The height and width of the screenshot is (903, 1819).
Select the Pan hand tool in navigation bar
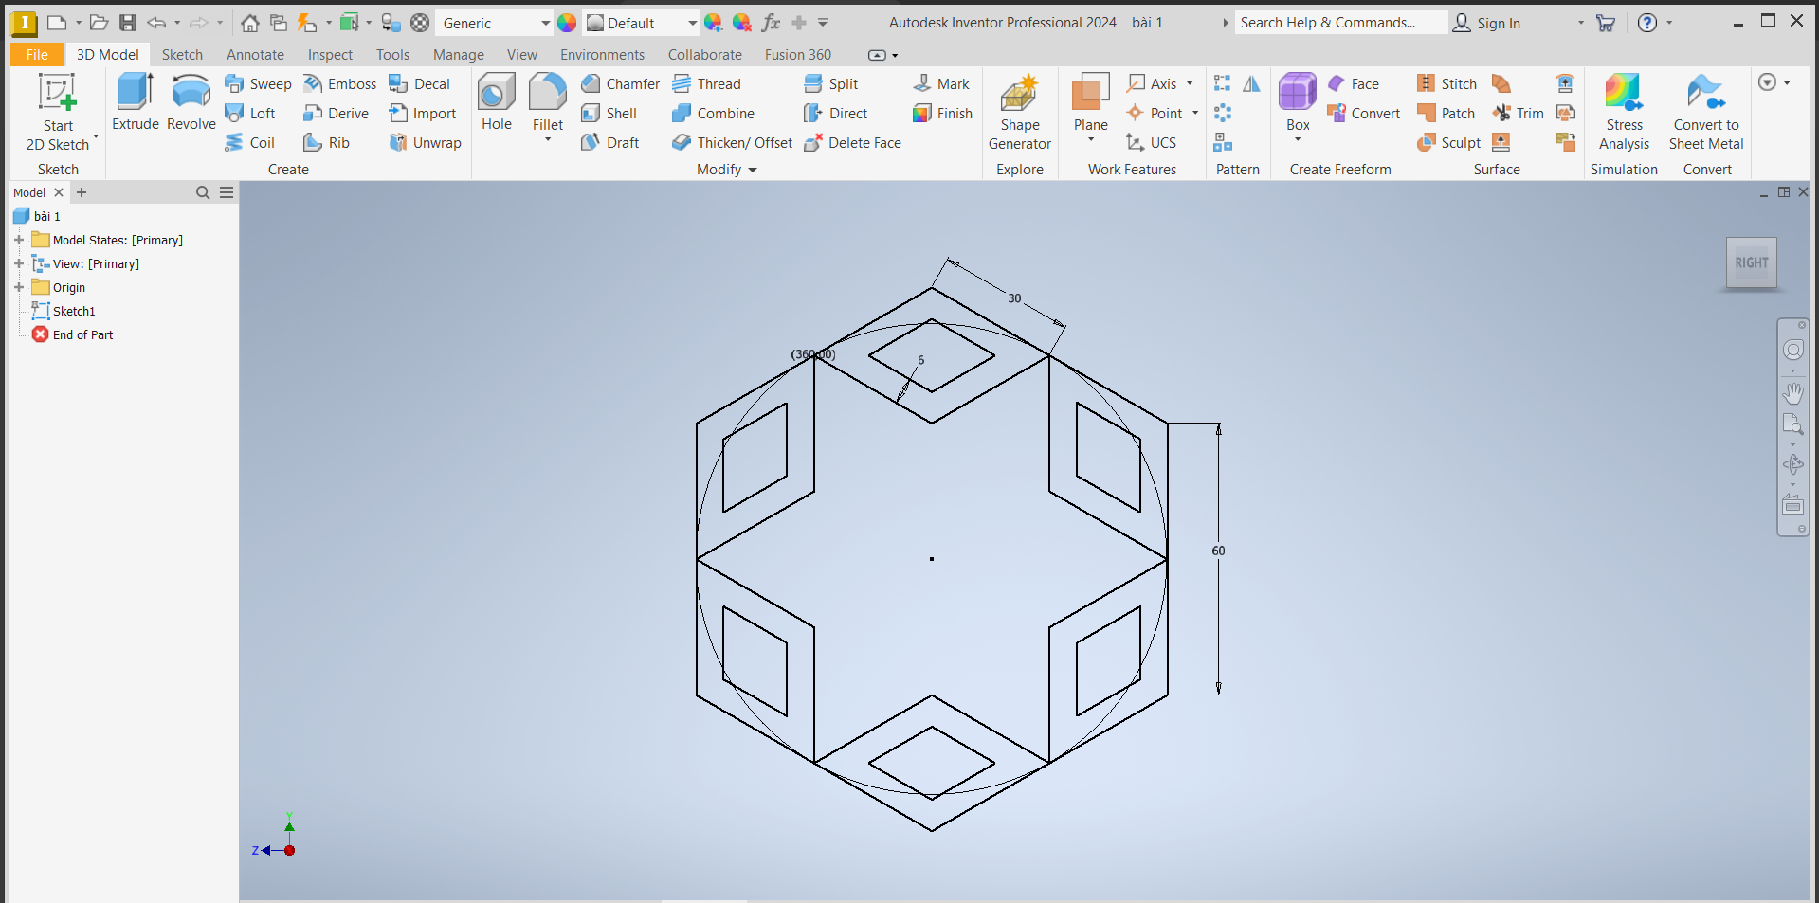[1792, 392]
